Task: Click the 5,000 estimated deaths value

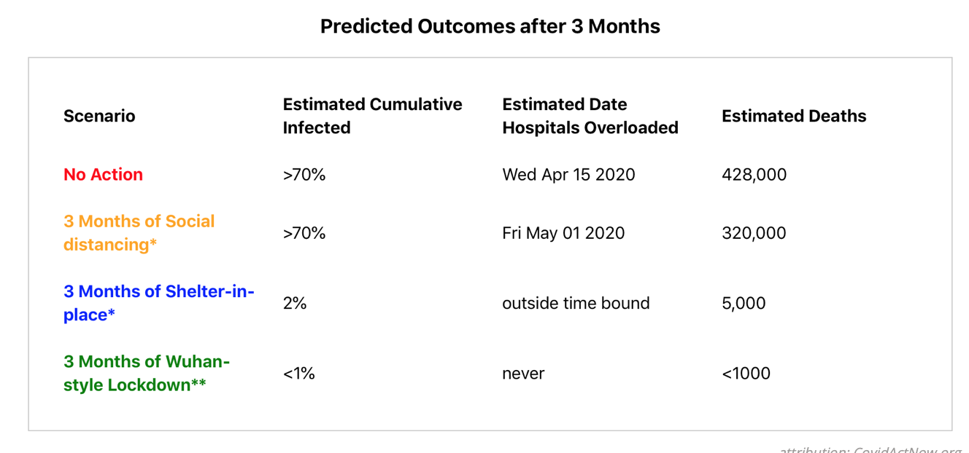Action: (x=744, y=303)
